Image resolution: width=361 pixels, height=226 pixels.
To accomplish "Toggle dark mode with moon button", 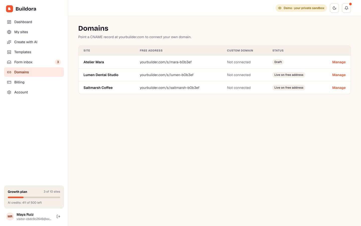I will (x=334, y=8).
